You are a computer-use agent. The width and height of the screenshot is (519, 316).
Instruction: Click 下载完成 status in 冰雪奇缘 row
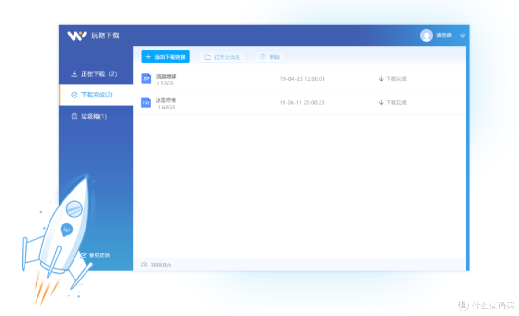396,103
